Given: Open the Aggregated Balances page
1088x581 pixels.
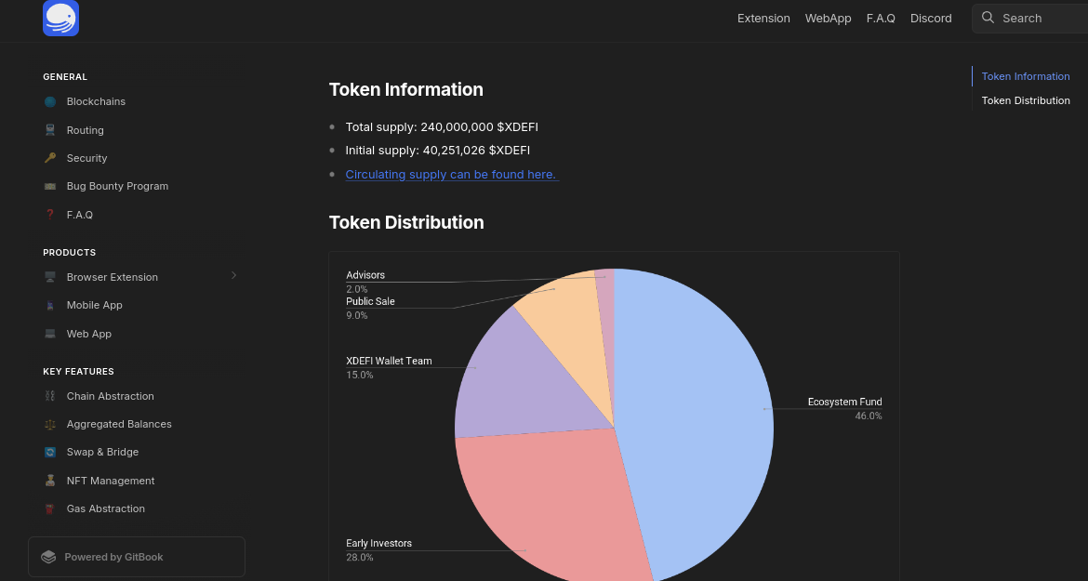Looking at the screenshot, I should [x=119, y=424].
